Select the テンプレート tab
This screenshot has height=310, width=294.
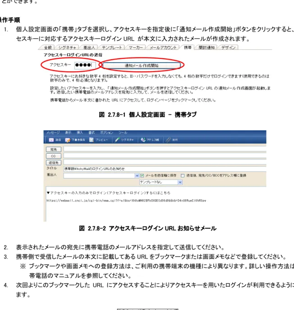pyautogui.click(x=112, y=47)
